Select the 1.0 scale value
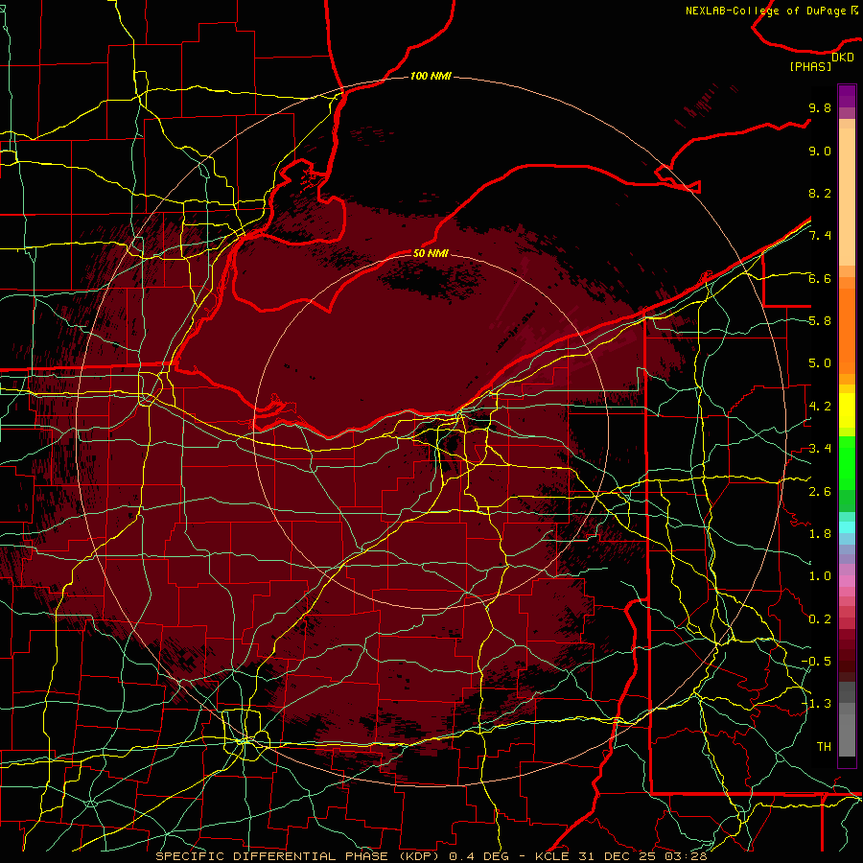The image size is (863, 863). (x=820, y=576)
